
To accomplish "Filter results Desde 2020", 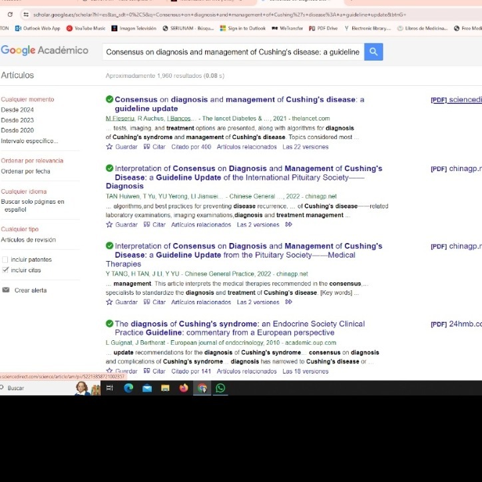I will click(17, 130).
